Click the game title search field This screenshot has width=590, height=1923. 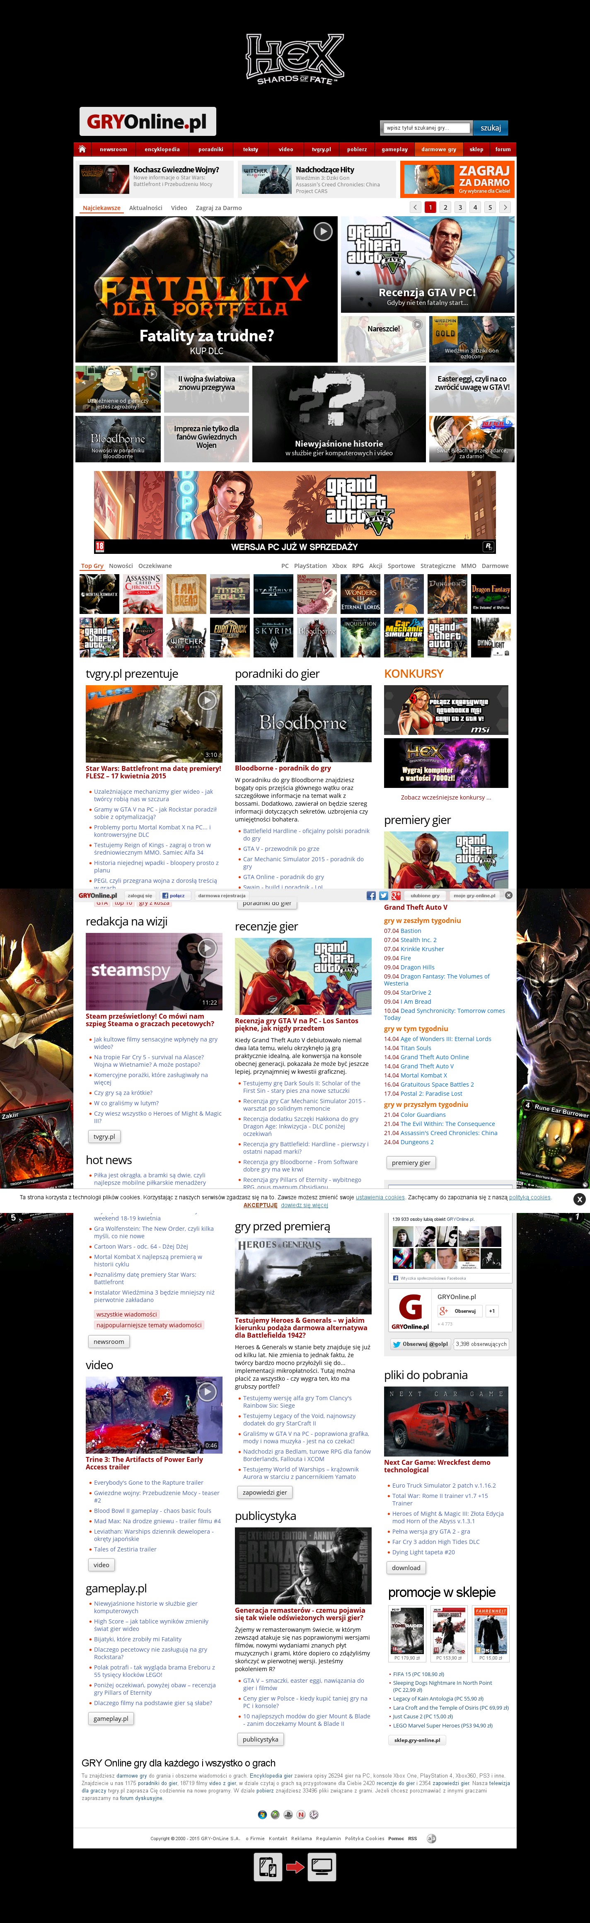(x=426, y=128)
